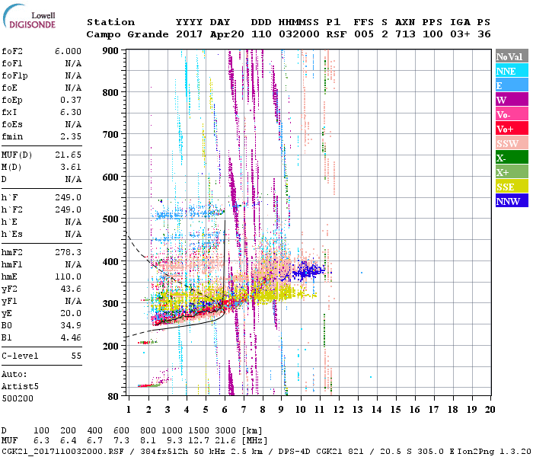Select the SSW legend swatch
Screen dimensions: 533x457
512,143
